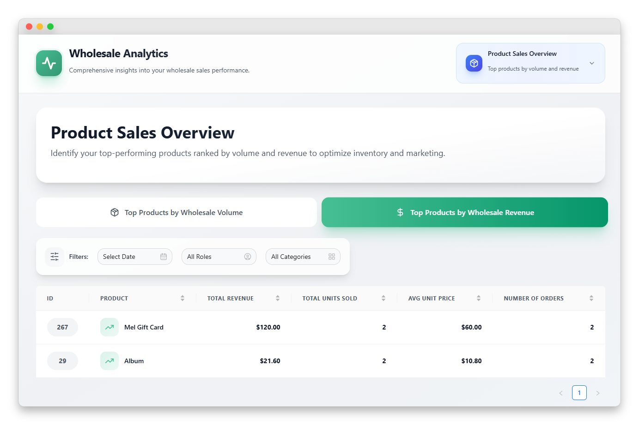Switch to Top Products by Wholesale Volume tab
Screen dimensions: 639x425
click(x=176, y=212)
